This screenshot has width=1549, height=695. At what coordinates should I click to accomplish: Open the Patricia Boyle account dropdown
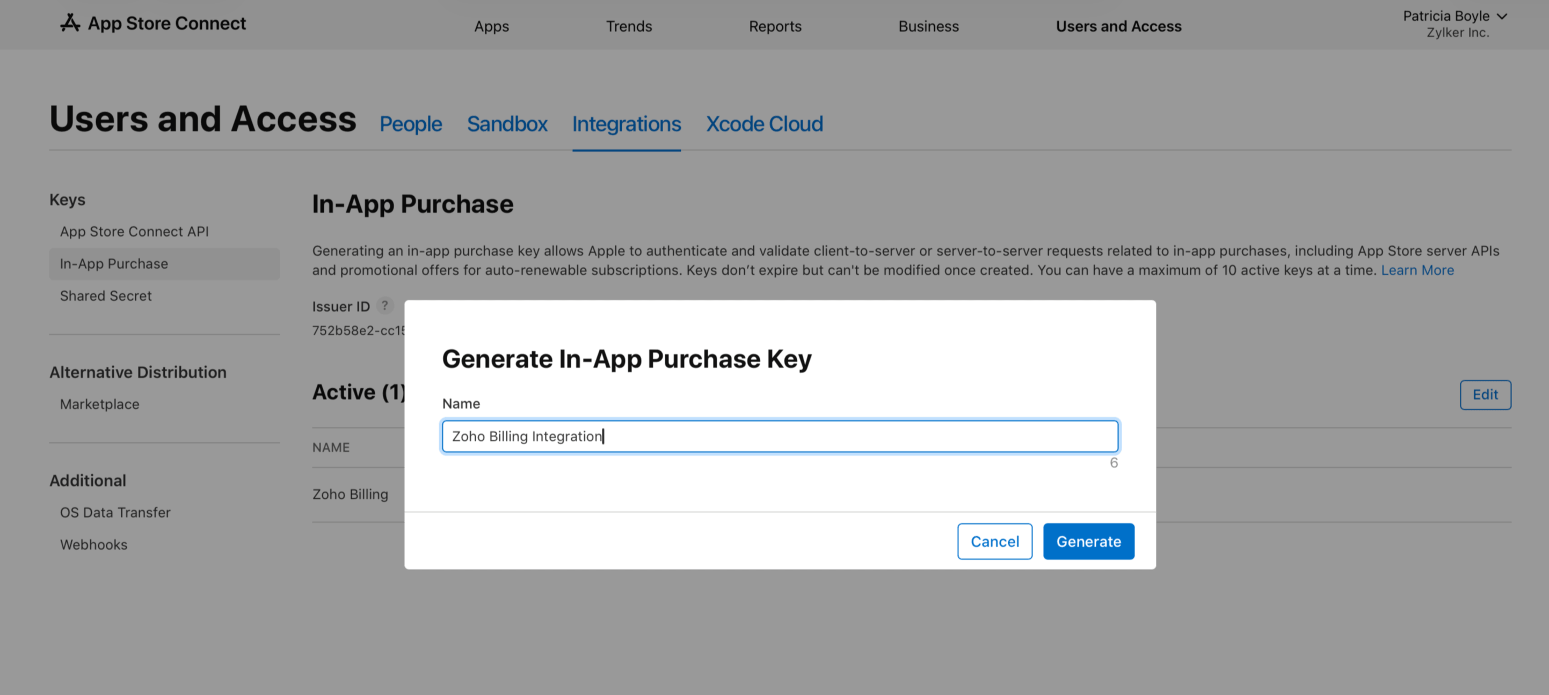click(x=1455, y=16)
